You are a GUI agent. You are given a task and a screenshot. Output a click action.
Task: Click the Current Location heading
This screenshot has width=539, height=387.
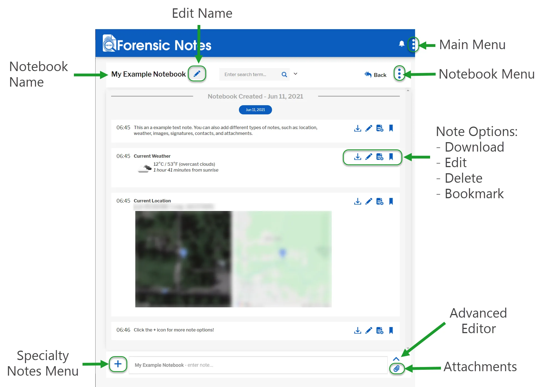click(x=152, y=201)
